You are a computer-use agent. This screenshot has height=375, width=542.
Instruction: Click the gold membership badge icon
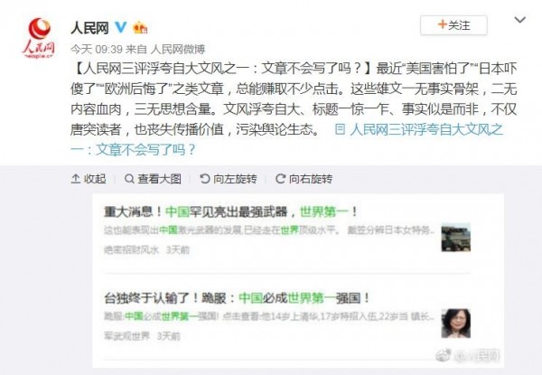tap(140, 27)
